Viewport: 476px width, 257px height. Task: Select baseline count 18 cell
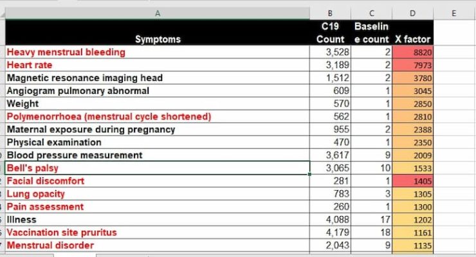tap(372, 232)
